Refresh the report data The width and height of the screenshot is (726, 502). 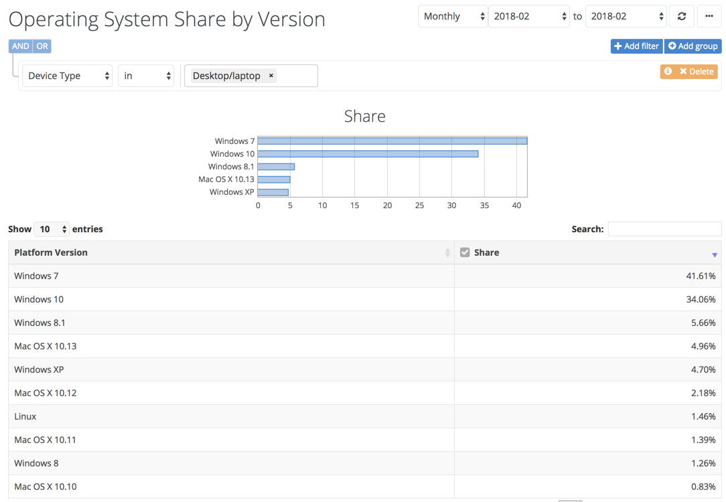click(x=681, y=15)
